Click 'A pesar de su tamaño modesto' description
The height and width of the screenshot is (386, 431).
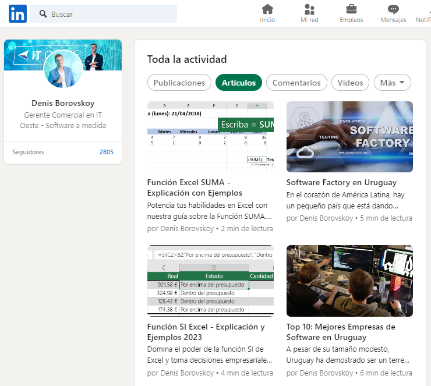pyautogui.click(x=348, y=355)
